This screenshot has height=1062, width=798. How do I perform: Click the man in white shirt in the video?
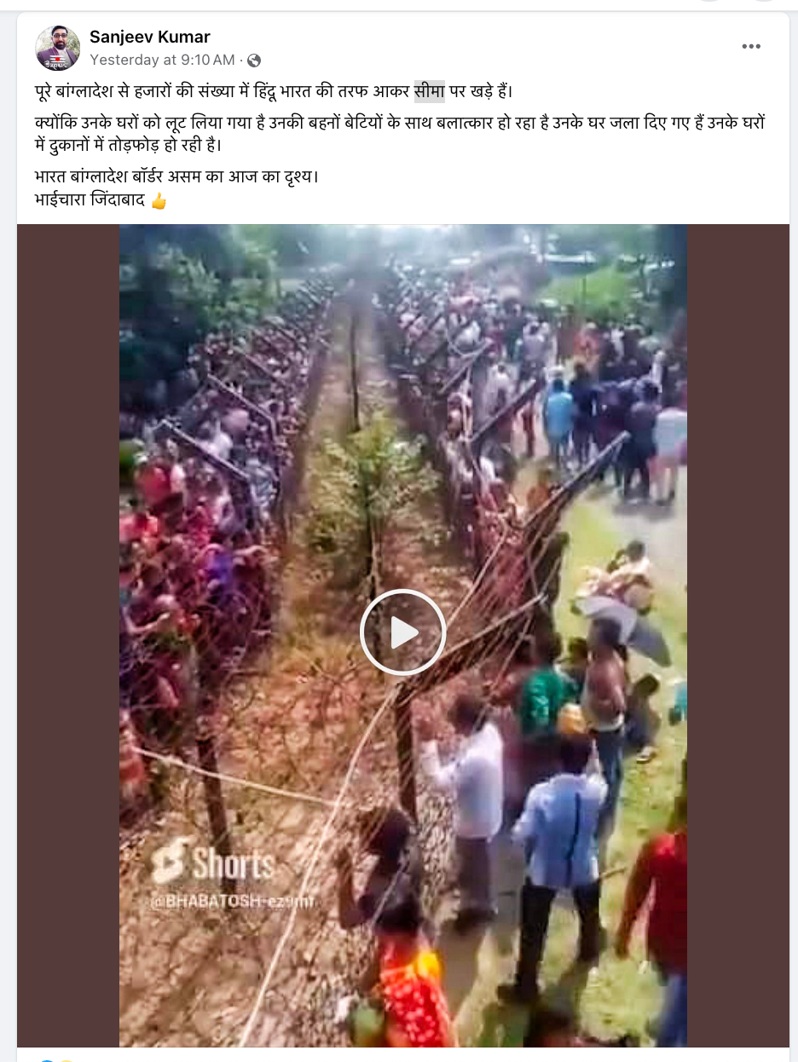coord(467,793)
